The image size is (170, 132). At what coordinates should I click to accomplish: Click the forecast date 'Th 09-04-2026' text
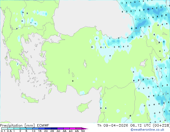113,126
